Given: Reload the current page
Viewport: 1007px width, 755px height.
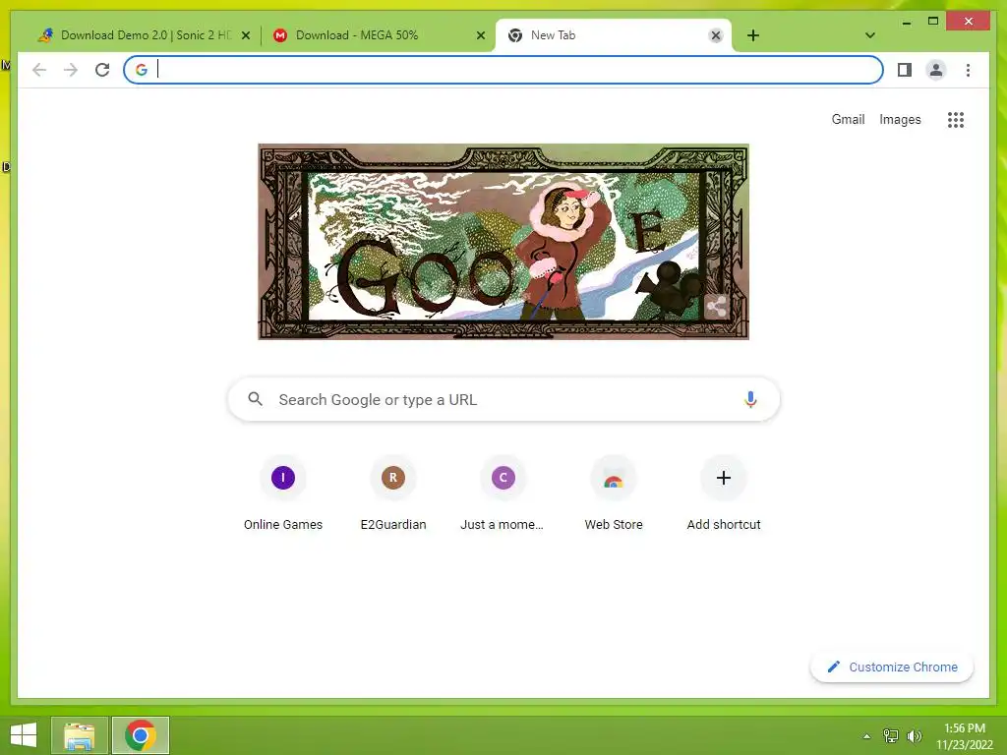Looking at the screenshot, I should click(x=102, y=70).
